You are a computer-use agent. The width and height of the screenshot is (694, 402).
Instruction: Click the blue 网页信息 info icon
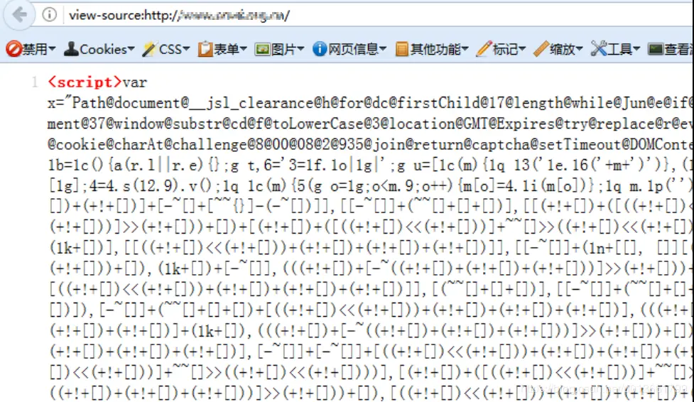(319, 49)
